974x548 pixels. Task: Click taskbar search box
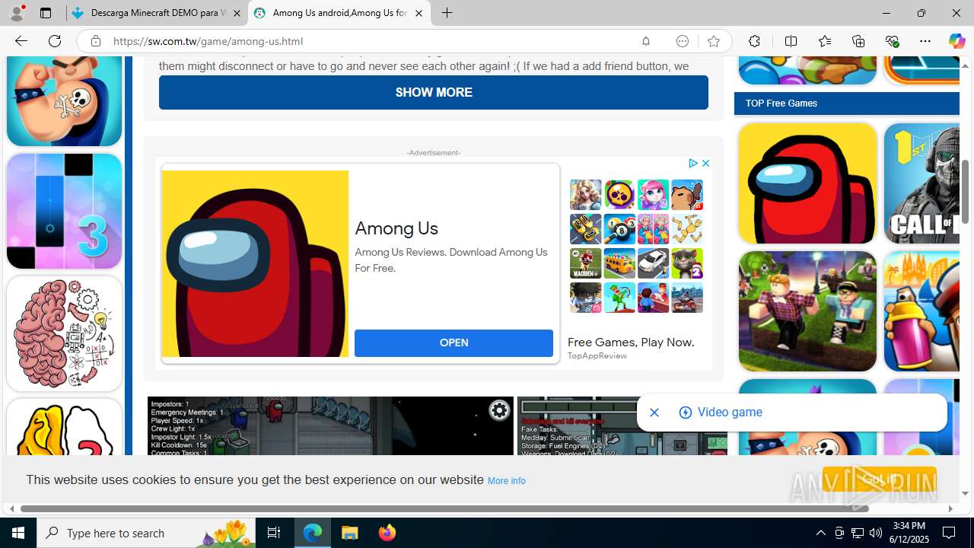click(x=146, y=533)
